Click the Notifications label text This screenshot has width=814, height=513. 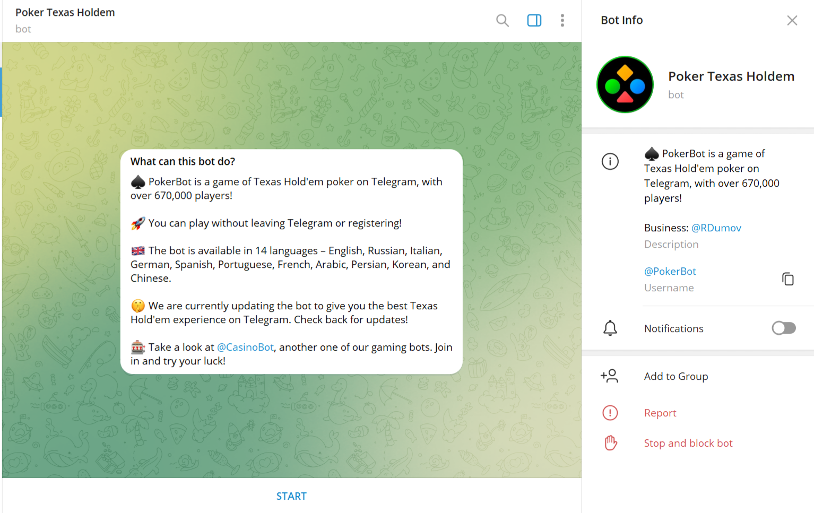(673, 328)
